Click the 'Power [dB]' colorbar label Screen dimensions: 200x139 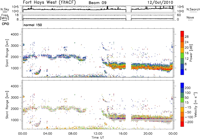point(191,53)
